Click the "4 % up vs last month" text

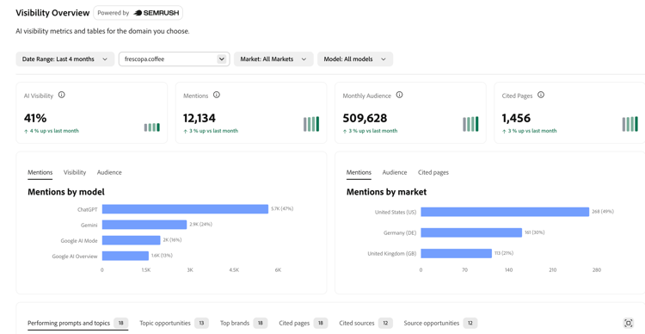pos(54,131)
